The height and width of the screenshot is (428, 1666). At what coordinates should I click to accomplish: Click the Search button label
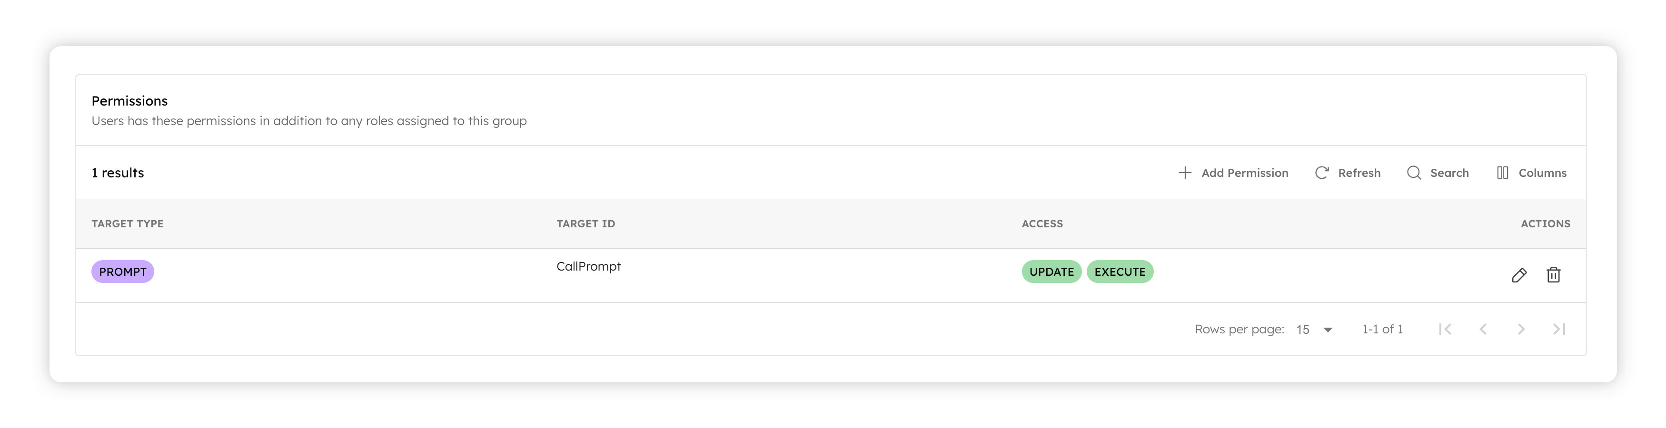click(x=1450, y=173)
